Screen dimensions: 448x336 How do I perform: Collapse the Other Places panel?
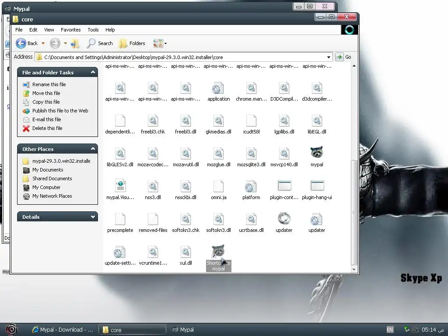(93, 149)
